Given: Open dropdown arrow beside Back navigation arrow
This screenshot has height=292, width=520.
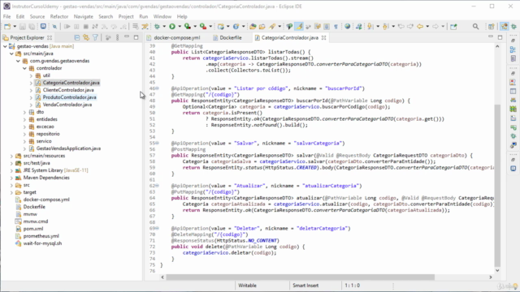Looking at the screenshot, I should click(427, 27).
